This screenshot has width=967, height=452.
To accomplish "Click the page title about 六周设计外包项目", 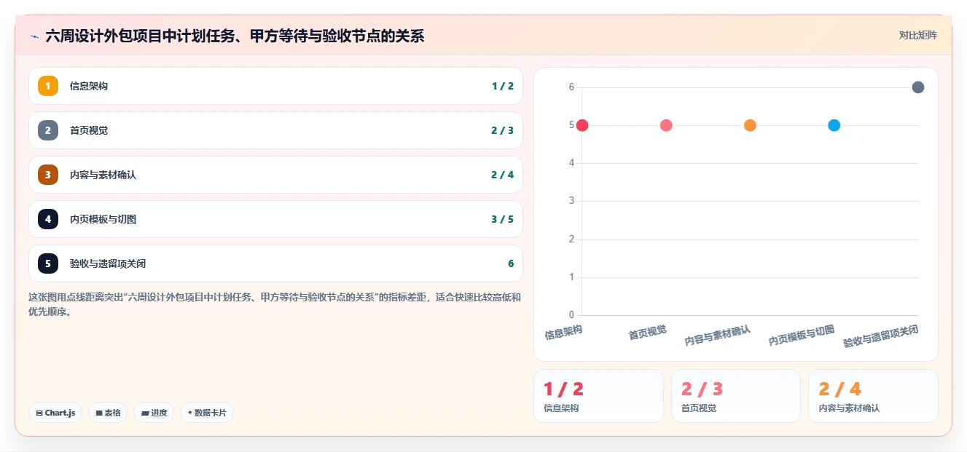I will click(235, 36).
